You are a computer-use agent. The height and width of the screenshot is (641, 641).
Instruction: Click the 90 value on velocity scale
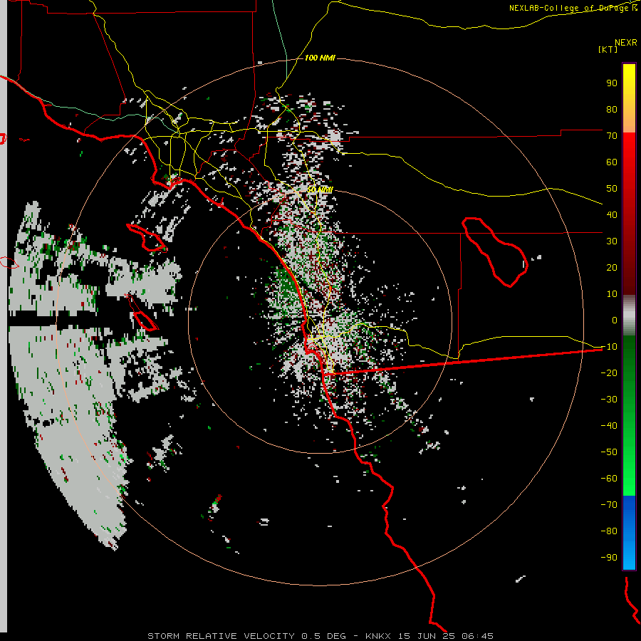click(x=612, y=83)
